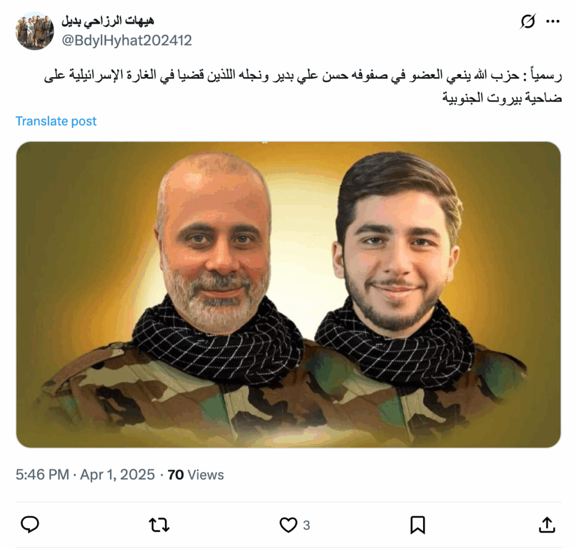Click the Arabic display name هيهات الرزاحي بديل
This screenshot has width=577, height=548.
click(x=108, y=21)
